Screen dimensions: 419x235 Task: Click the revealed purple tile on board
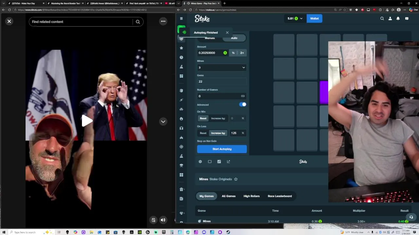point(324,92)
